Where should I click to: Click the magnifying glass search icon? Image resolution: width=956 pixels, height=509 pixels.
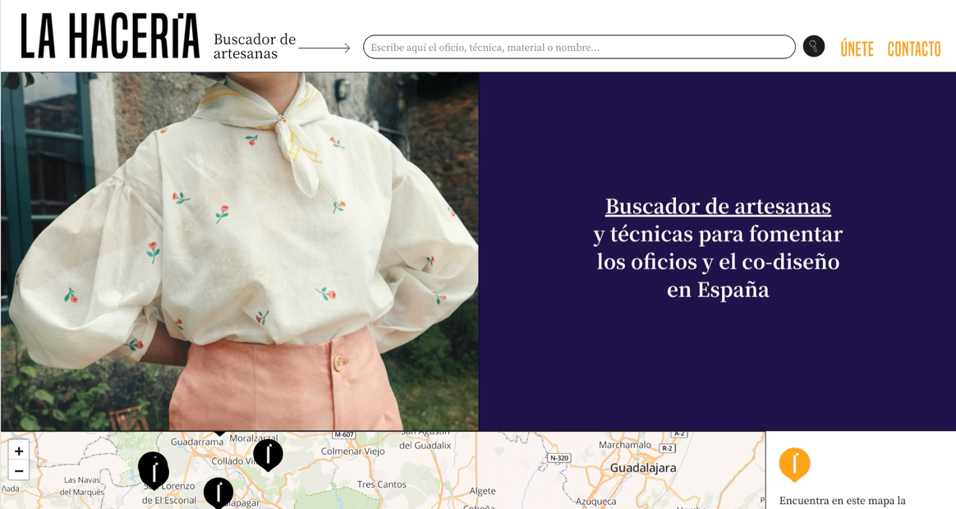click(813, 46)
